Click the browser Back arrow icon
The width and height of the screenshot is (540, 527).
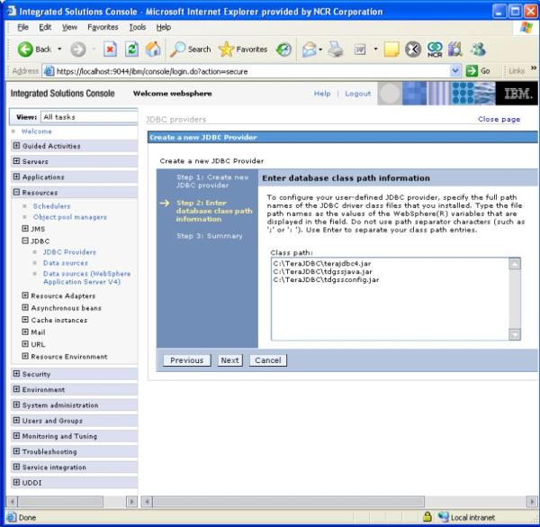tap(25, 50)
